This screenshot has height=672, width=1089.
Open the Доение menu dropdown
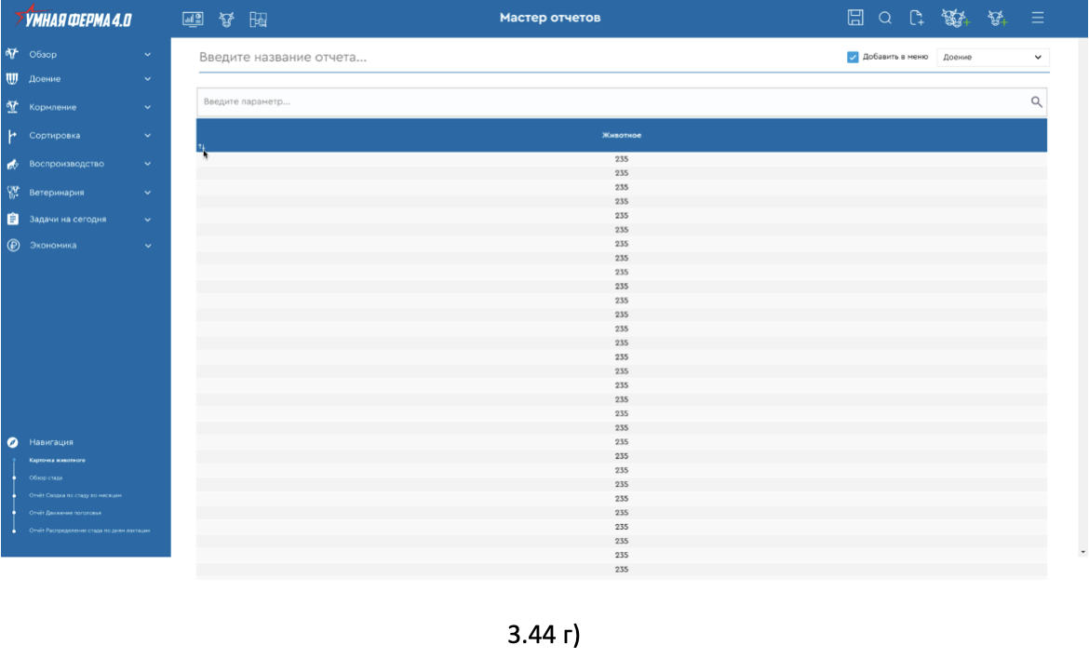[x=992, y=57]
